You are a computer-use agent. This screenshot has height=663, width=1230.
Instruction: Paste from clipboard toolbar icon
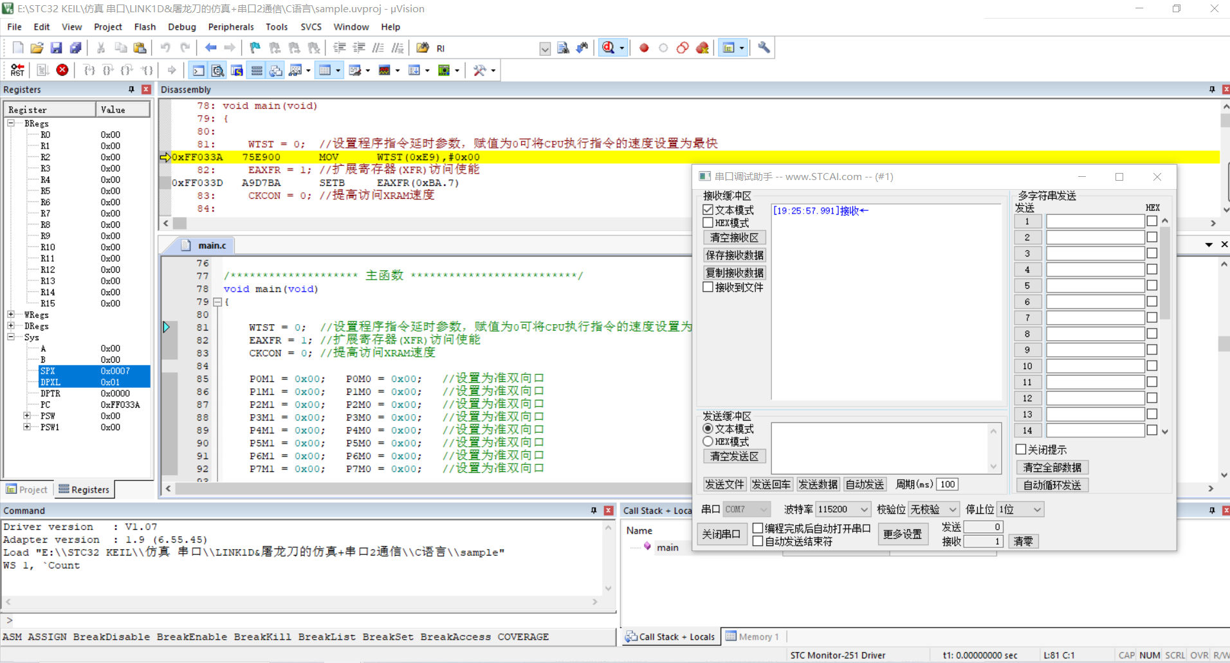point(140,48)
